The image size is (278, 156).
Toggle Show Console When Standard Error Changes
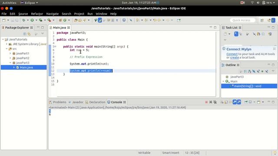239,102
